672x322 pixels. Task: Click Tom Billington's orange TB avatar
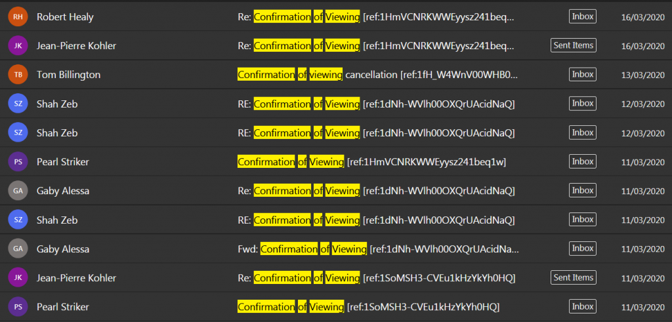click(18, 75)
